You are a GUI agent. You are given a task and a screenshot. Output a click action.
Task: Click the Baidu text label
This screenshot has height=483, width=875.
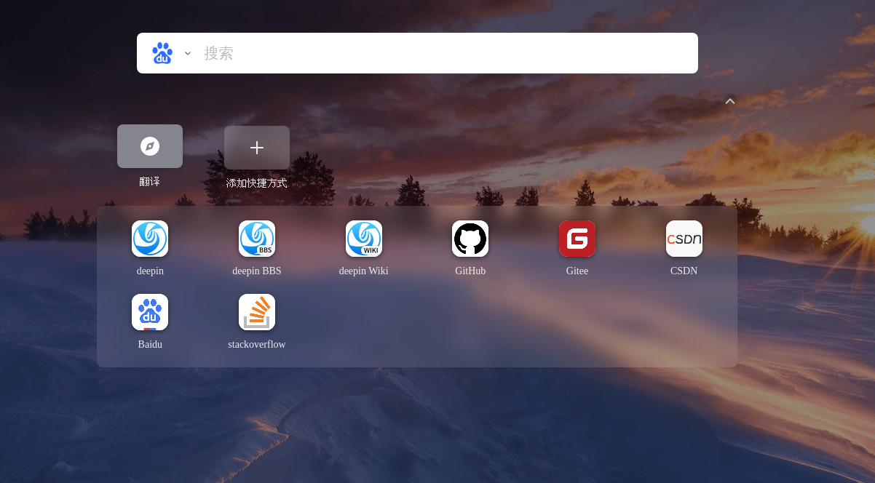[150, 344]
